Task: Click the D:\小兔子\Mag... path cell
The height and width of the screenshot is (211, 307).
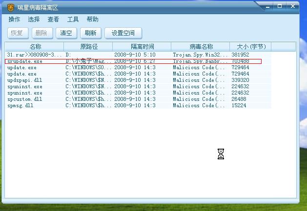Action: point(88,61)
